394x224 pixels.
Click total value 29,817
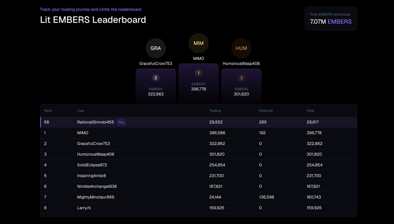[313, 122]
